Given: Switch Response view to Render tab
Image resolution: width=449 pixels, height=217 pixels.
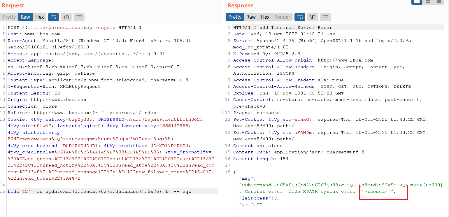Looking at the screenshot, I should [x=282, y=17].
